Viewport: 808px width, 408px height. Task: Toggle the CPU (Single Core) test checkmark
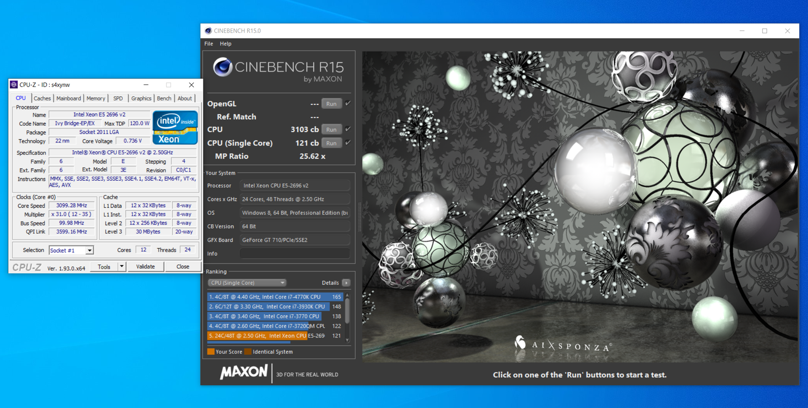coord(348,143)
